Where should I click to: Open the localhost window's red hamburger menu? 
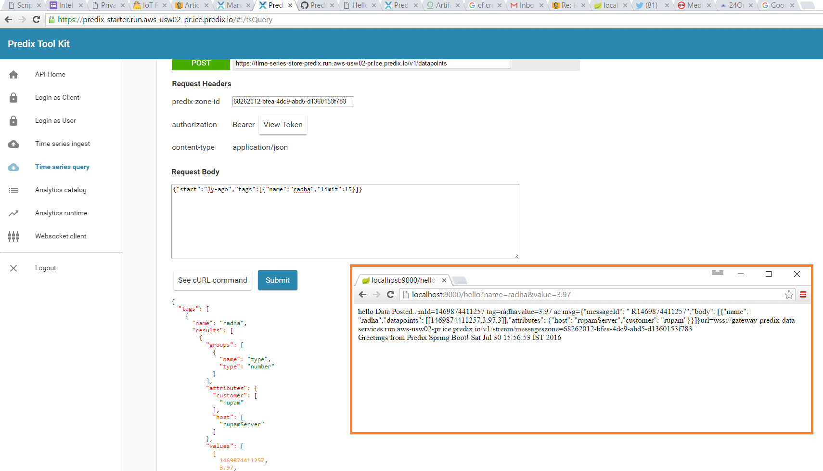tap(803, 295)
